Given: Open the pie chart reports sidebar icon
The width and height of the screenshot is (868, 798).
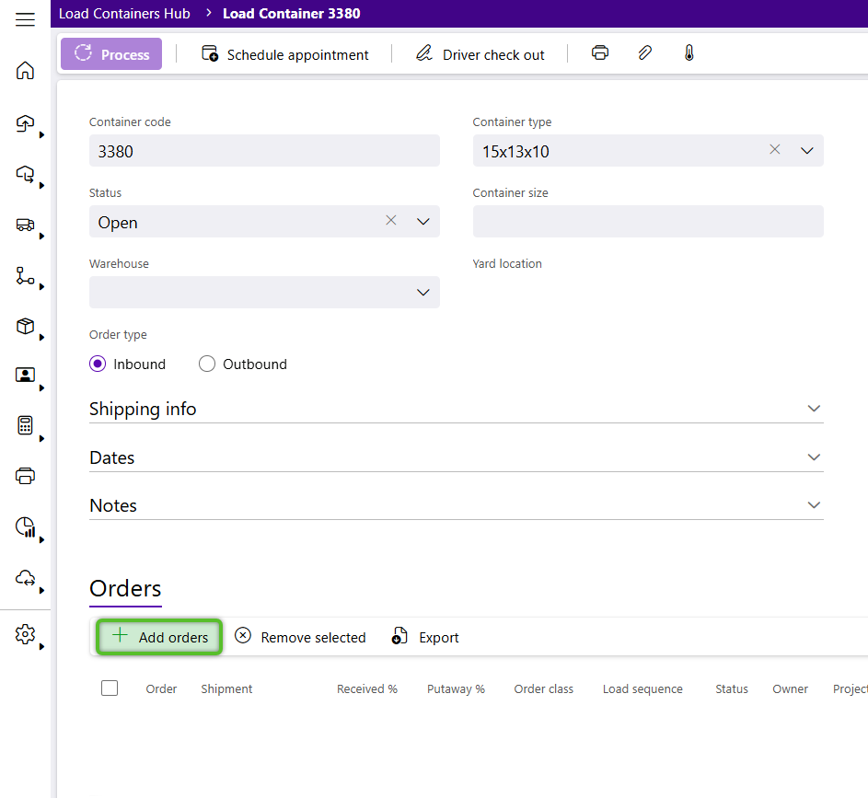Looking at the screenshot, I should (x=25, y=526).
